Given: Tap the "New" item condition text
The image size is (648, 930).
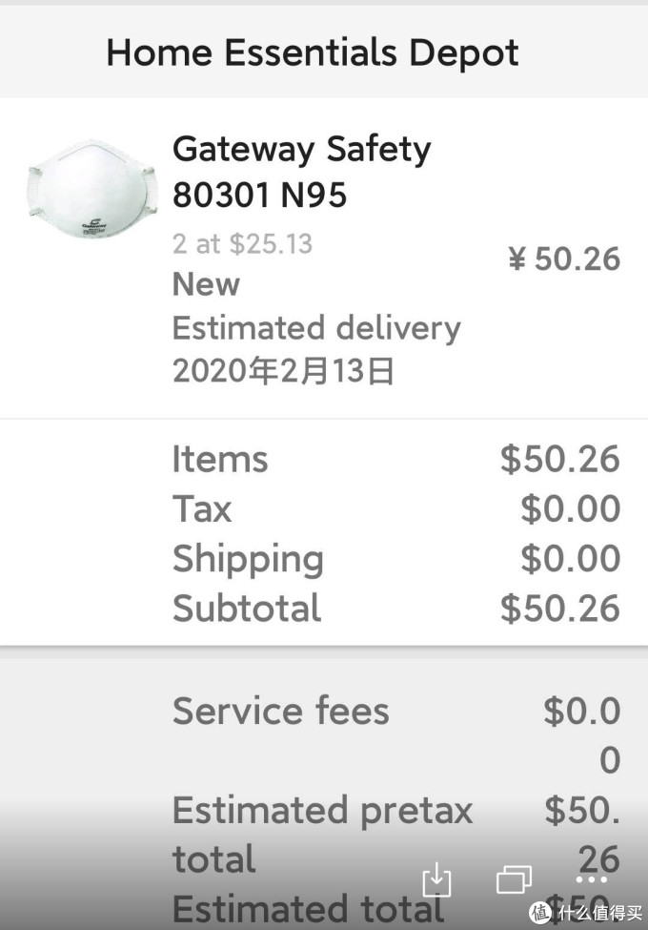Looking at the screenshot, I should [x=206, y=284].
